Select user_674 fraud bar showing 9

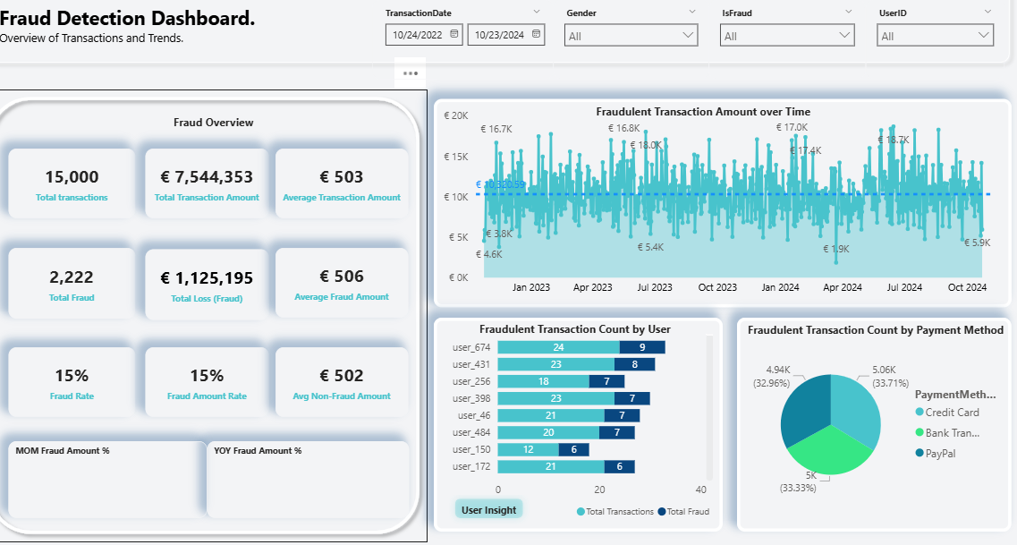(642, 347)
